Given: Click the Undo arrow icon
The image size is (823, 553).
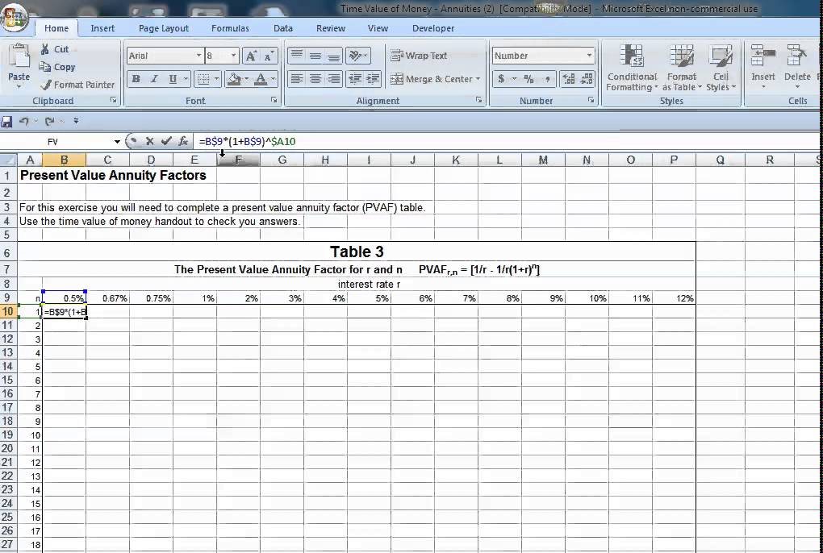Looking at the screenshot, I should click(x=23, y=122).
